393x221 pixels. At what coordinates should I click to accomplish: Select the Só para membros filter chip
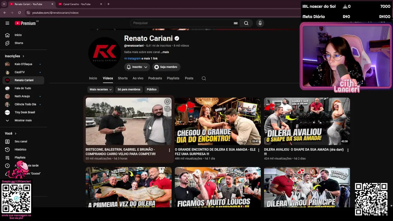click(x=129, y=89)
